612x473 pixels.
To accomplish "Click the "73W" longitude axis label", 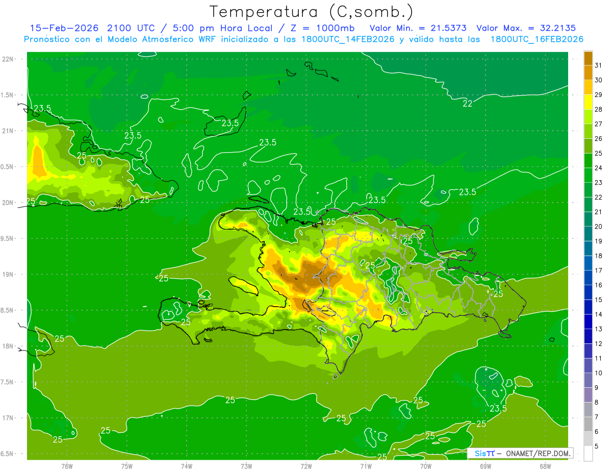I will pos(246,466).
